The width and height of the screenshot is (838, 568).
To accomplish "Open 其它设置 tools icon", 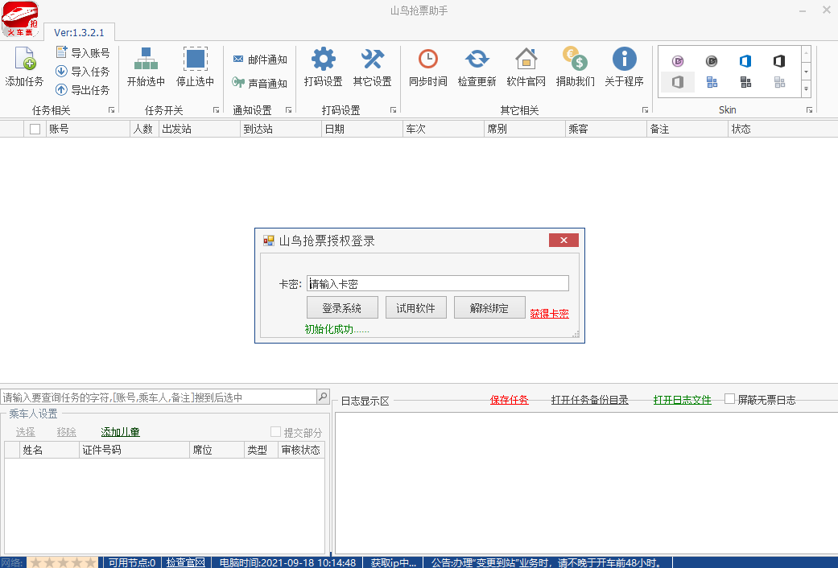I will point(373,59).
